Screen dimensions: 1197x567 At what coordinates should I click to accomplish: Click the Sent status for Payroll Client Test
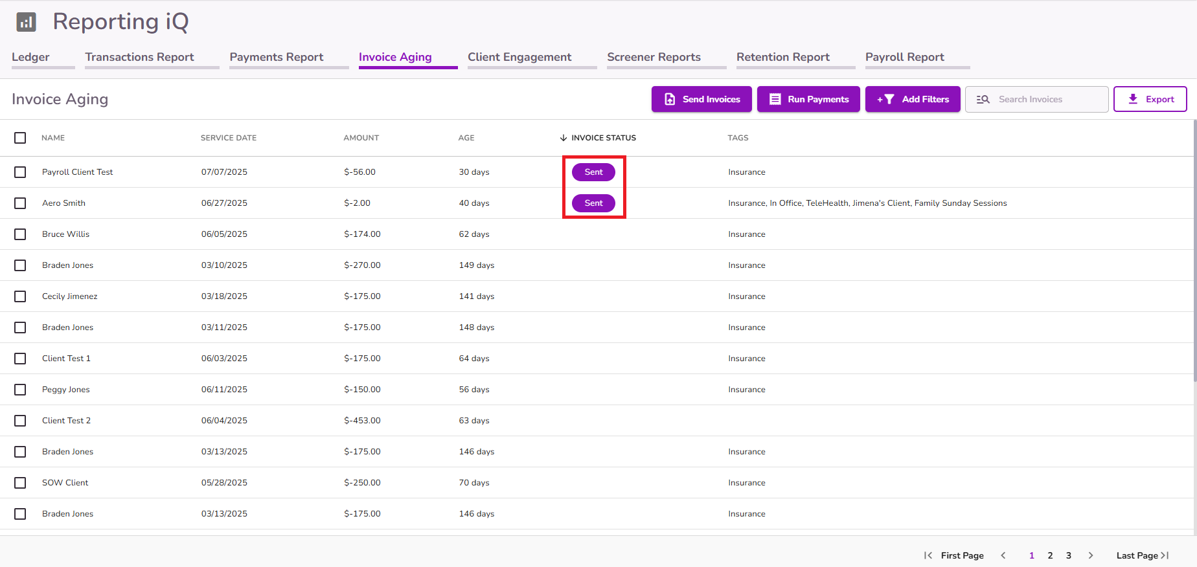coord(593,172)
